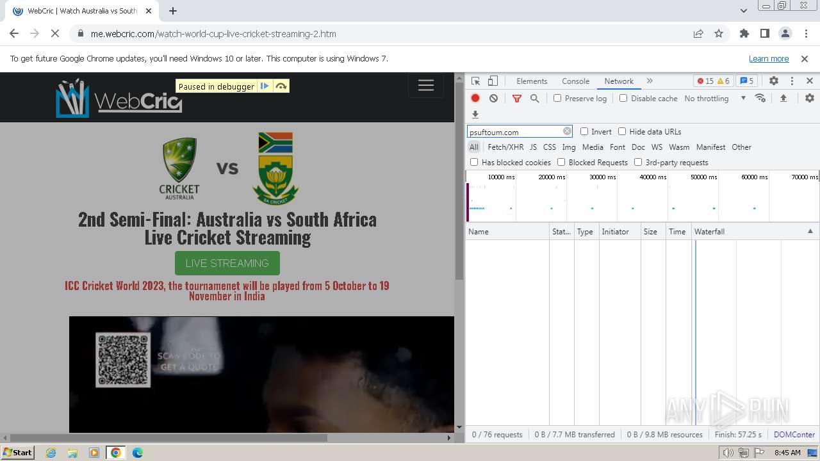
Task: Select the Network tab
Action: (619, 81)
